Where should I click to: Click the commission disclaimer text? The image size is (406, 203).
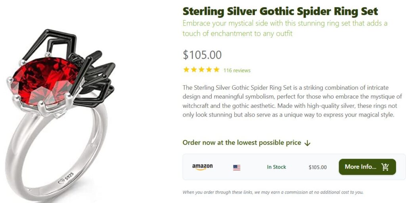point(273,192)
